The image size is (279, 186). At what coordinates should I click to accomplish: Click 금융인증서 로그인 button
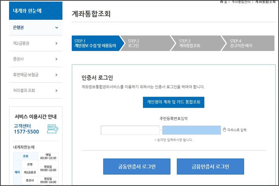(x=210, y=166)
